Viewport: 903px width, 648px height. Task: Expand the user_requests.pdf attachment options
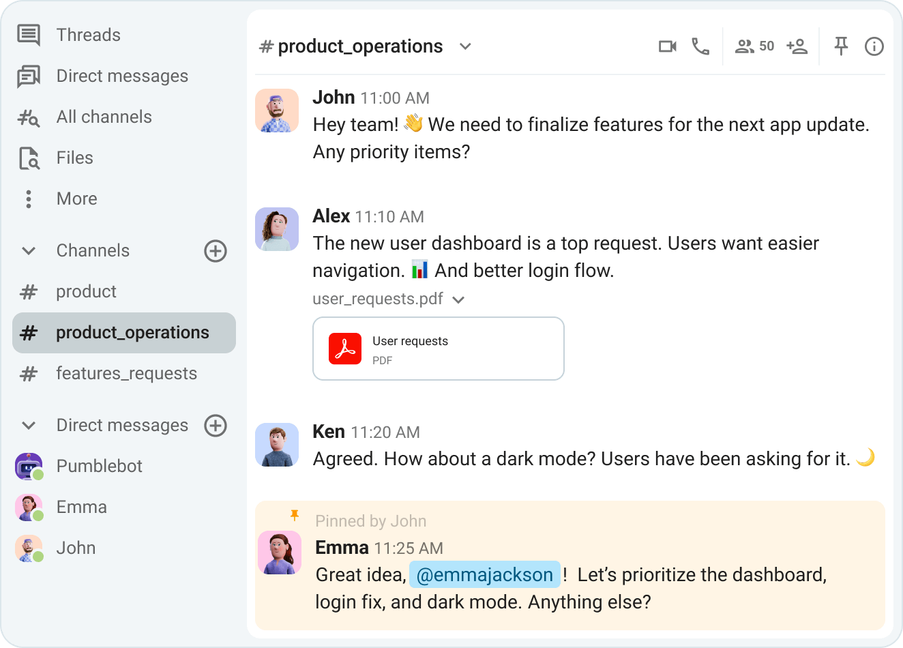[x=458, y=299]
